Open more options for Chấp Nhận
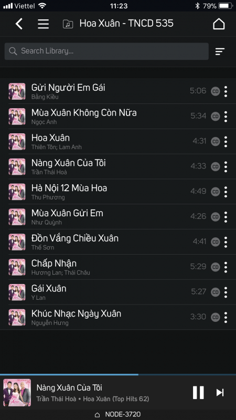This screenshot has height=420, width=236. tap(226, 267)
